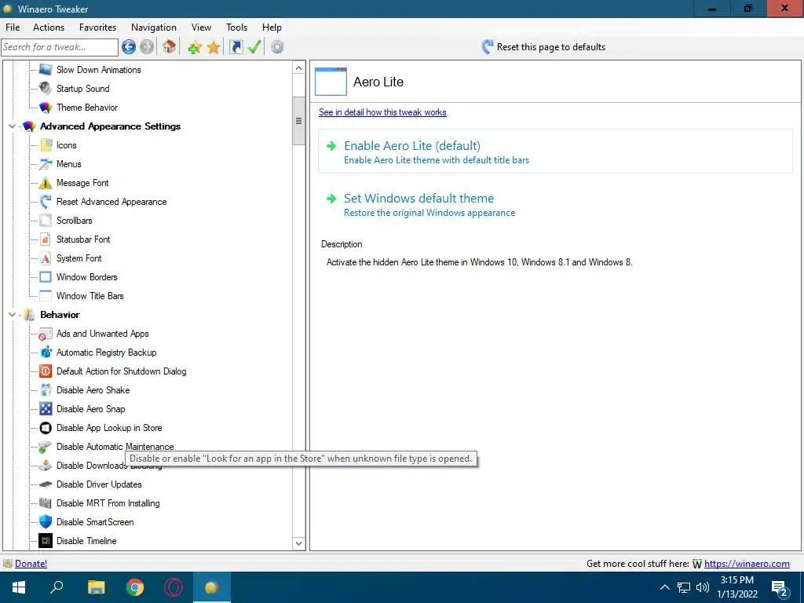
Task: Select the Menus tree item
Action: 69,164
